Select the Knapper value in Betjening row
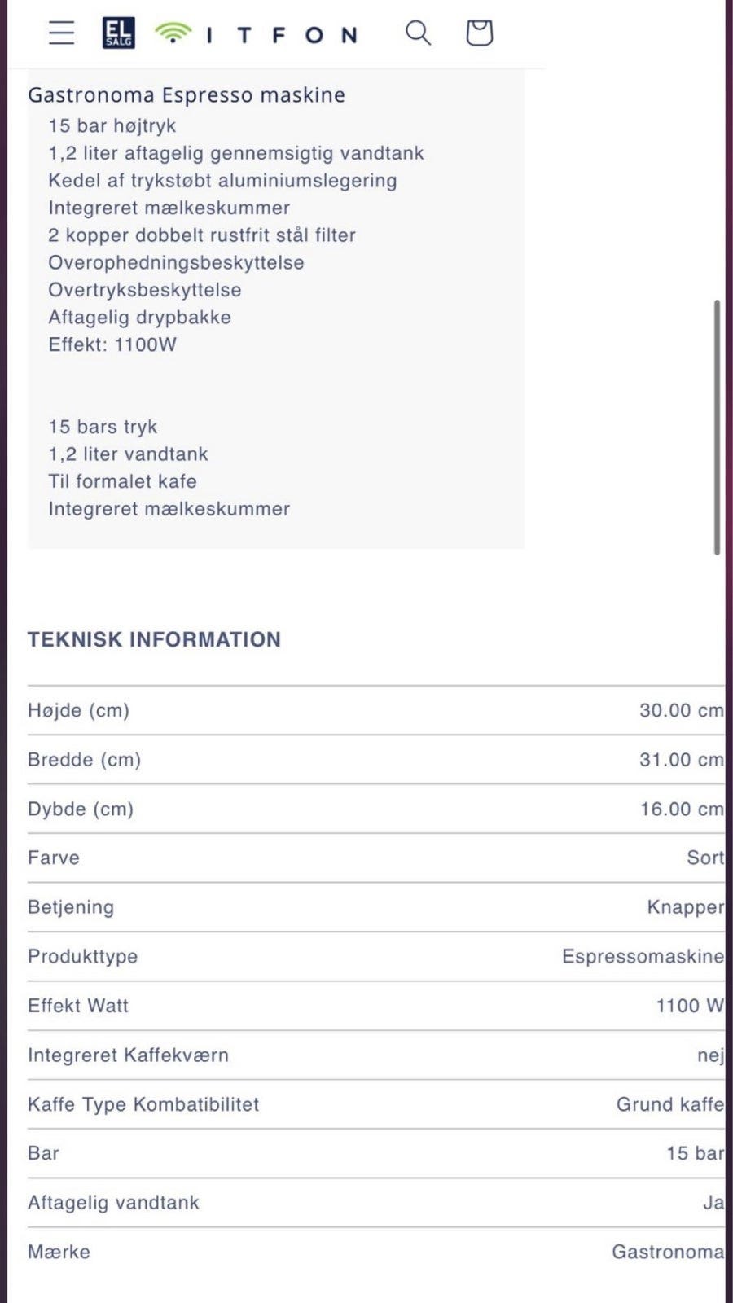This screenshot has width=733, height=1303. click(x=685, y=907)
